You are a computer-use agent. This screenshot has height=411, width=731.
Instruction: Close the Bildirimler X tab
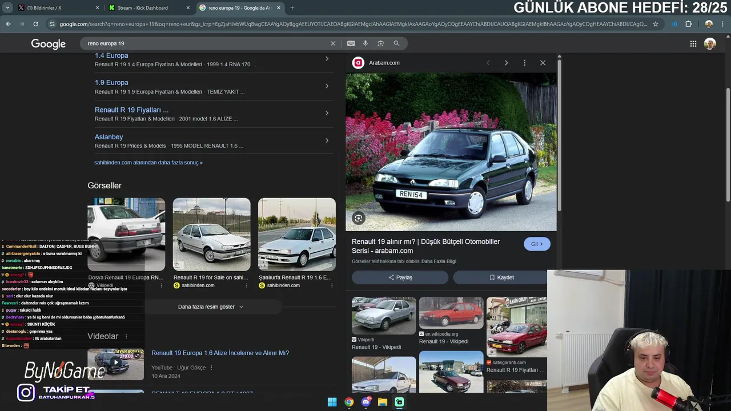(x=97, y=8)
